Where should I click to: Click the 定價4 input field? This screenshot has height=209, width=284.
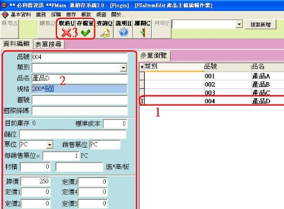93,192
